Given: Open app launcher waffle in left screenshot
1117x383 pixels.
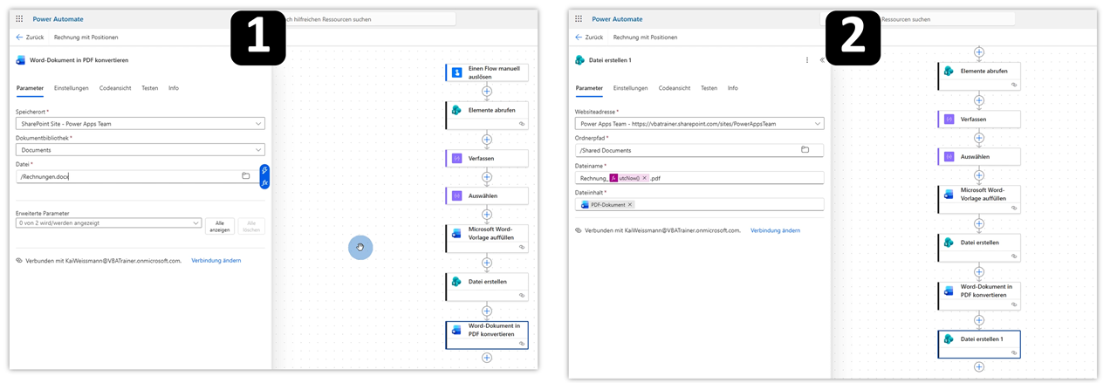Looking at the screenshot, I should 18,17.
